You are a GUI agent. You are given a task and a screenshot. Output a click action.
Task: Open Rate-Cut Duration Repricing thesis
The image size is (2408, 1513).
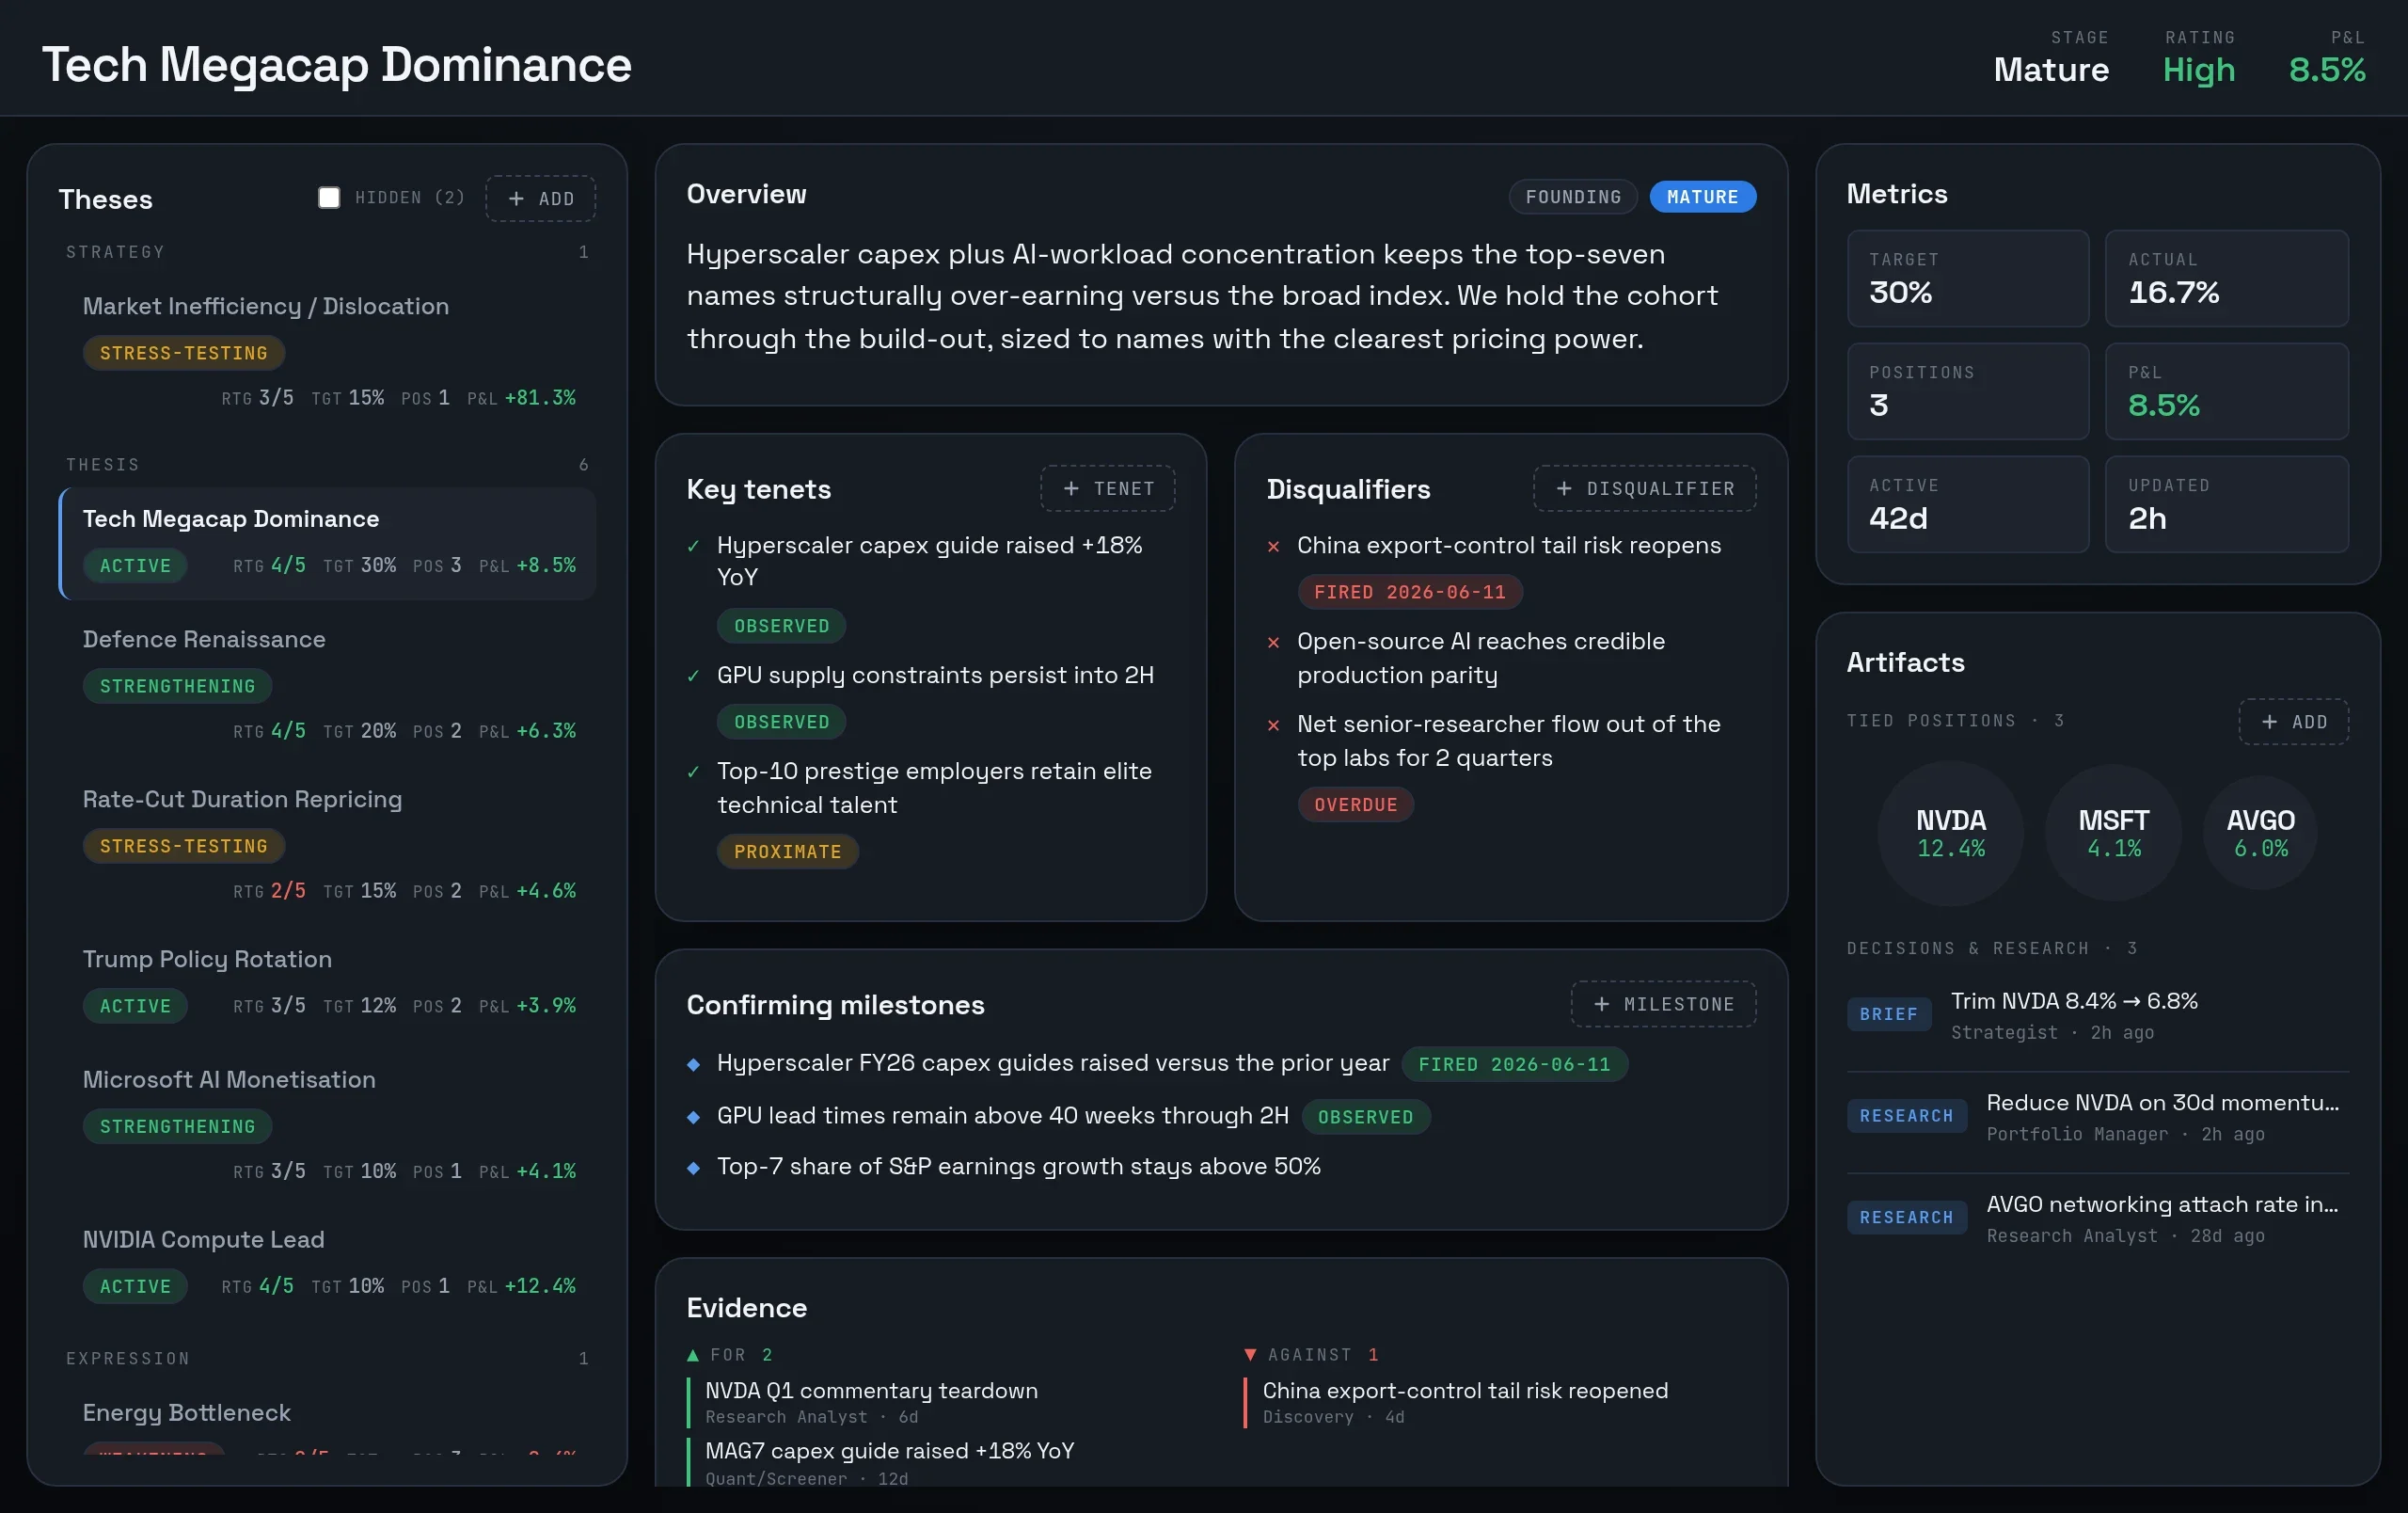click(328, 844)
